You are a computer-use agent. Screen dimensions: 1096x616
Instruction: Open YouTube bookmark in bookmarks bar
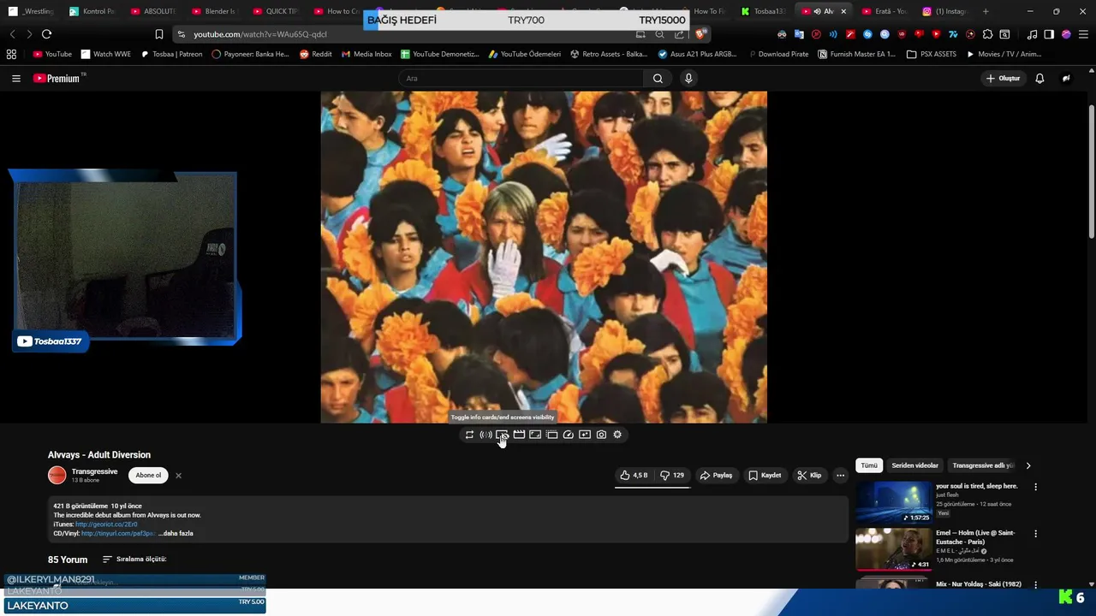pos(52,54)
